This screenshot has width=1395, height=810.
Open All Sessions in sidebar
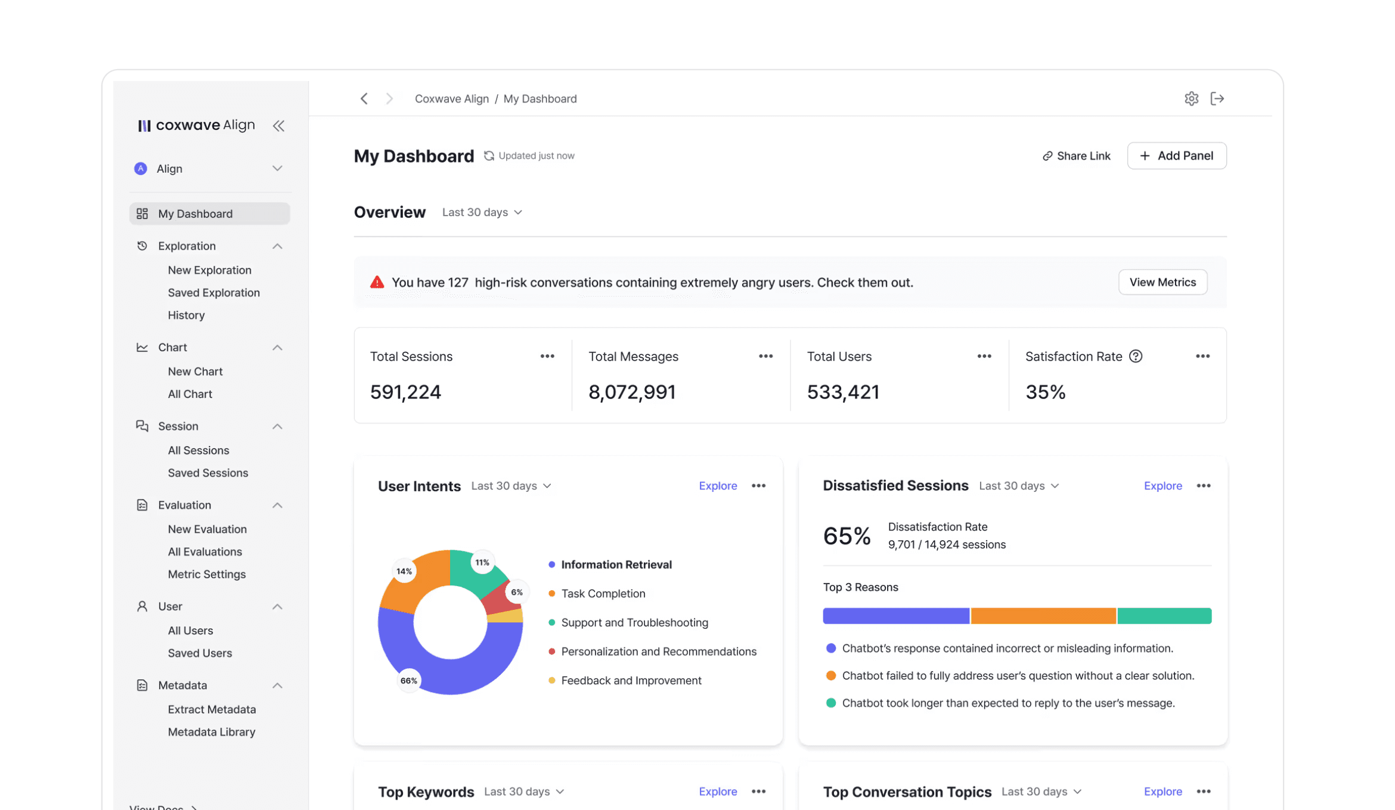(198, 450)
